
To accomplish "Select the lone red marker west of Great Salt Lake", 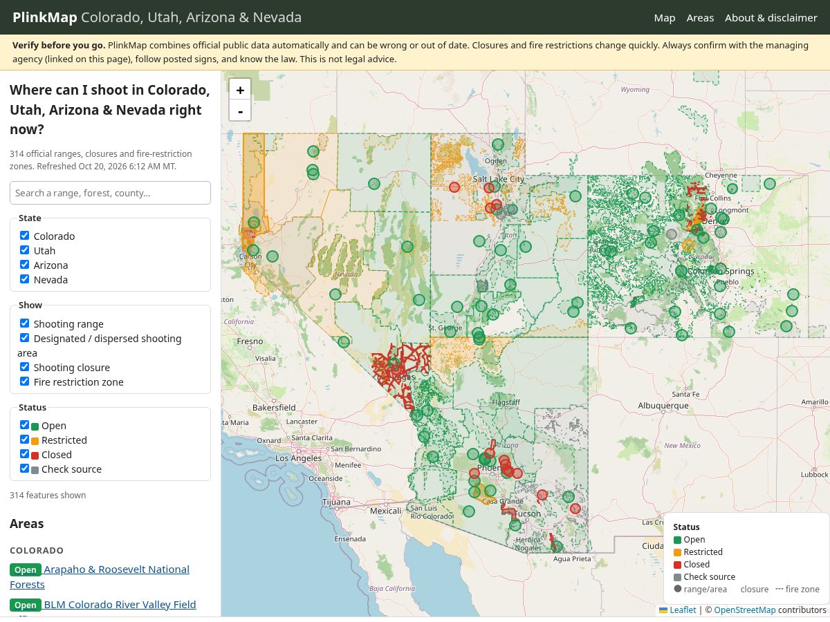I will tap(454, 187).
